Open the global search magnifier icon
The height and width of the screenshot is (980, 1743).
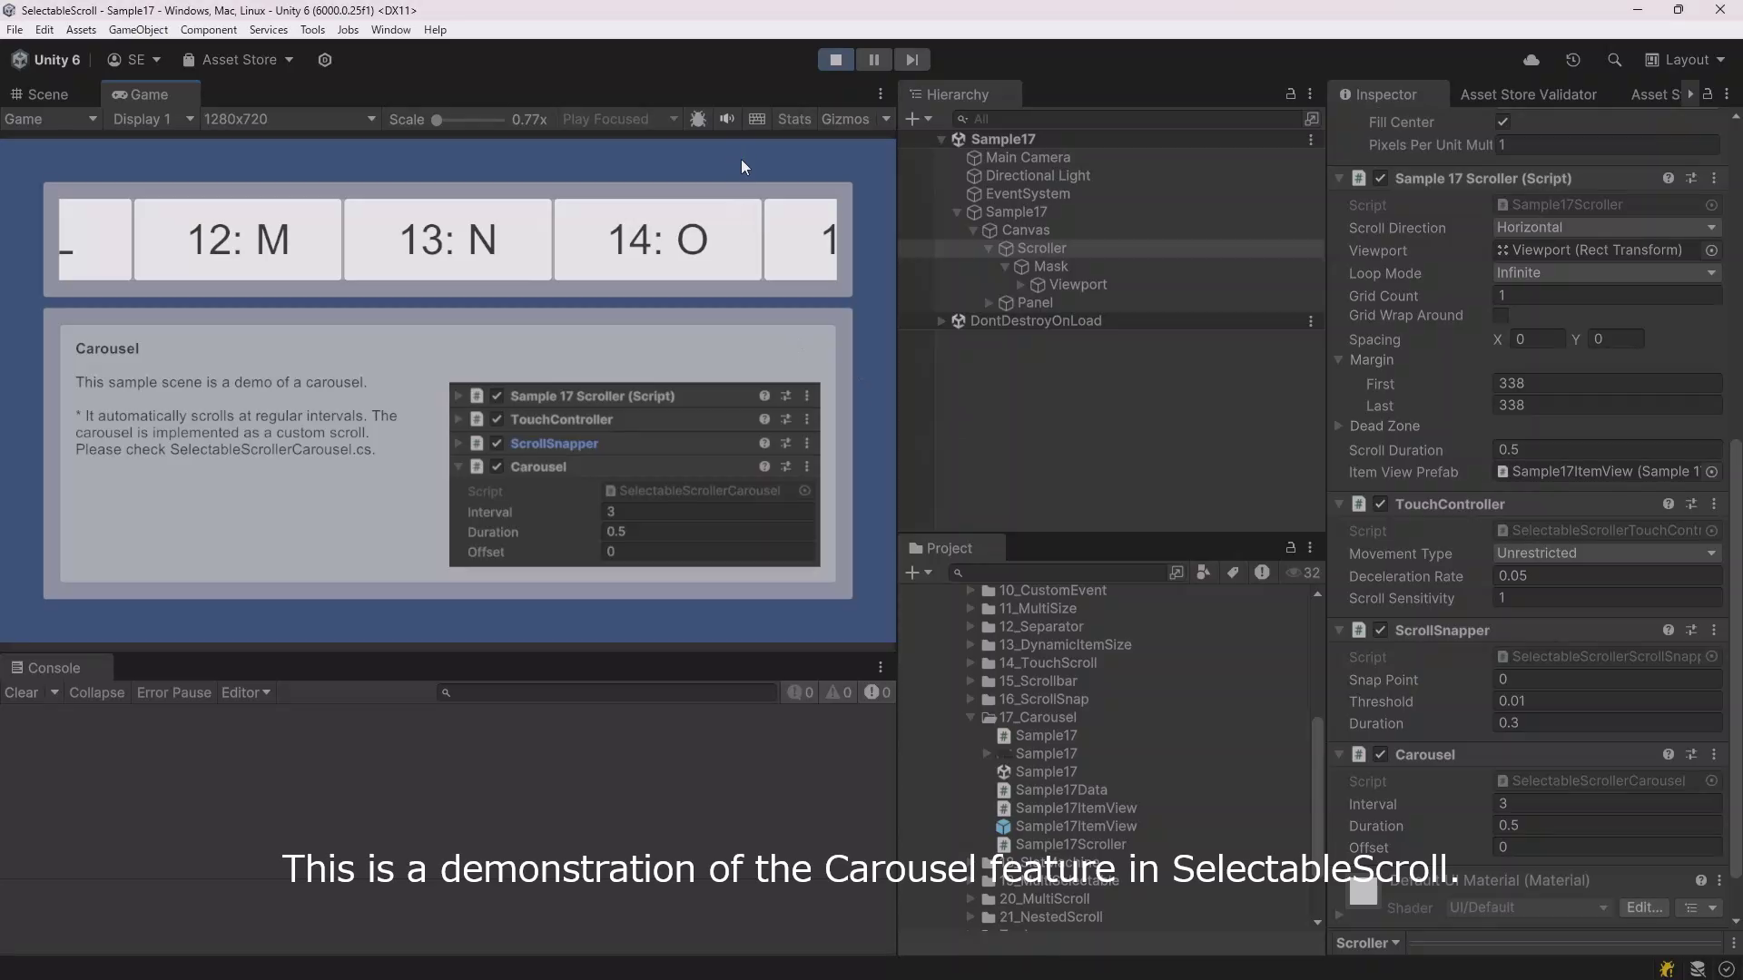1614,60
